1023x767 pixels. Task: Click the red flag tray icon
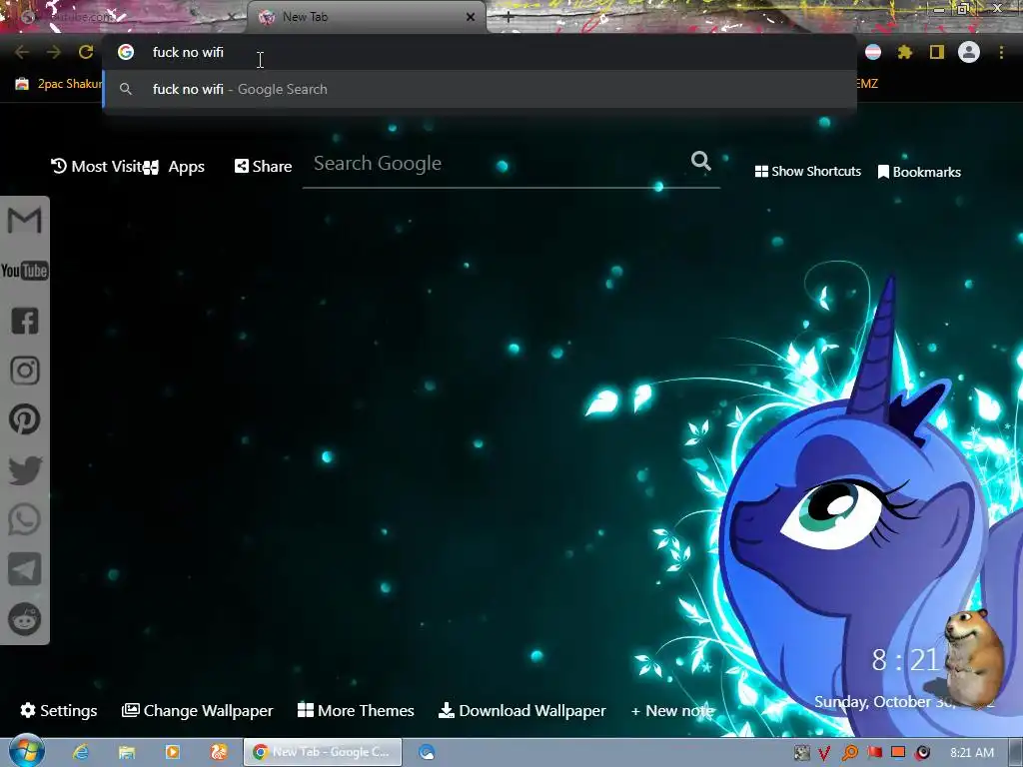(x=874, y=753)
